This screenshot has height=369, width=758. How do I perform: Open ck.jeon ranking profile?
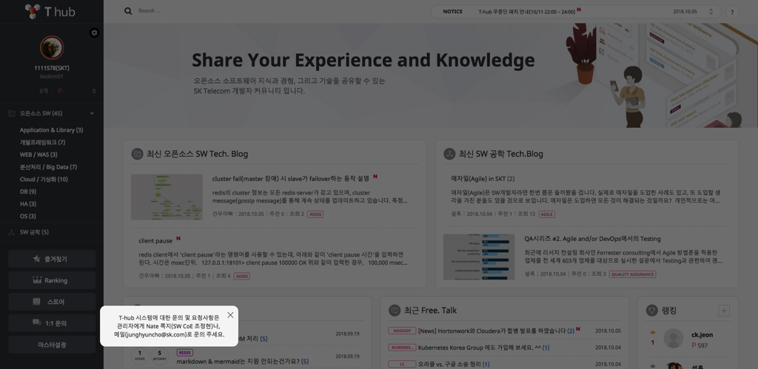click(702, 335)
